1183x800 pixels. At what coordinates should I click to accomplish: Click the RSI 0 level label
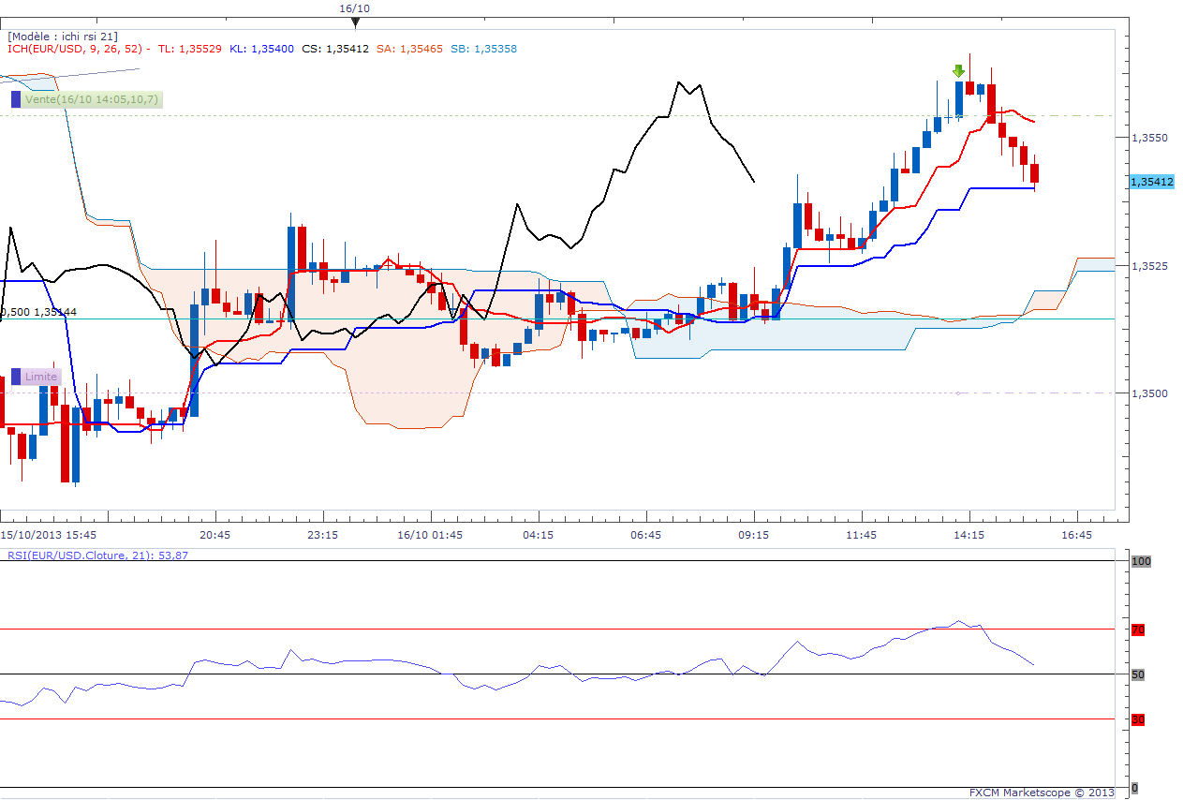click(1135, 788)
